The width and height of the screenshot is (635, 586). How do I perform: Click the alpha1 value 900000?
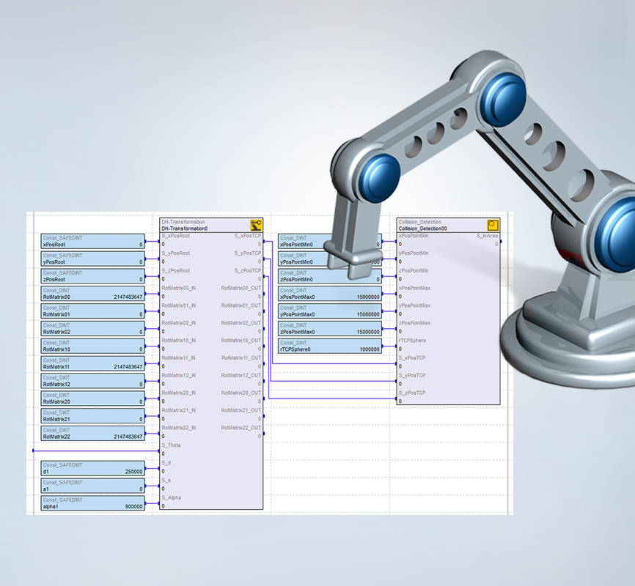[133, 507]
